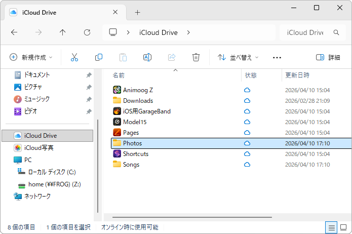Click the Delete trash can icon
The width and height of the screenshot is (352, 234).
pyautogui.click(x=196, y=57)
